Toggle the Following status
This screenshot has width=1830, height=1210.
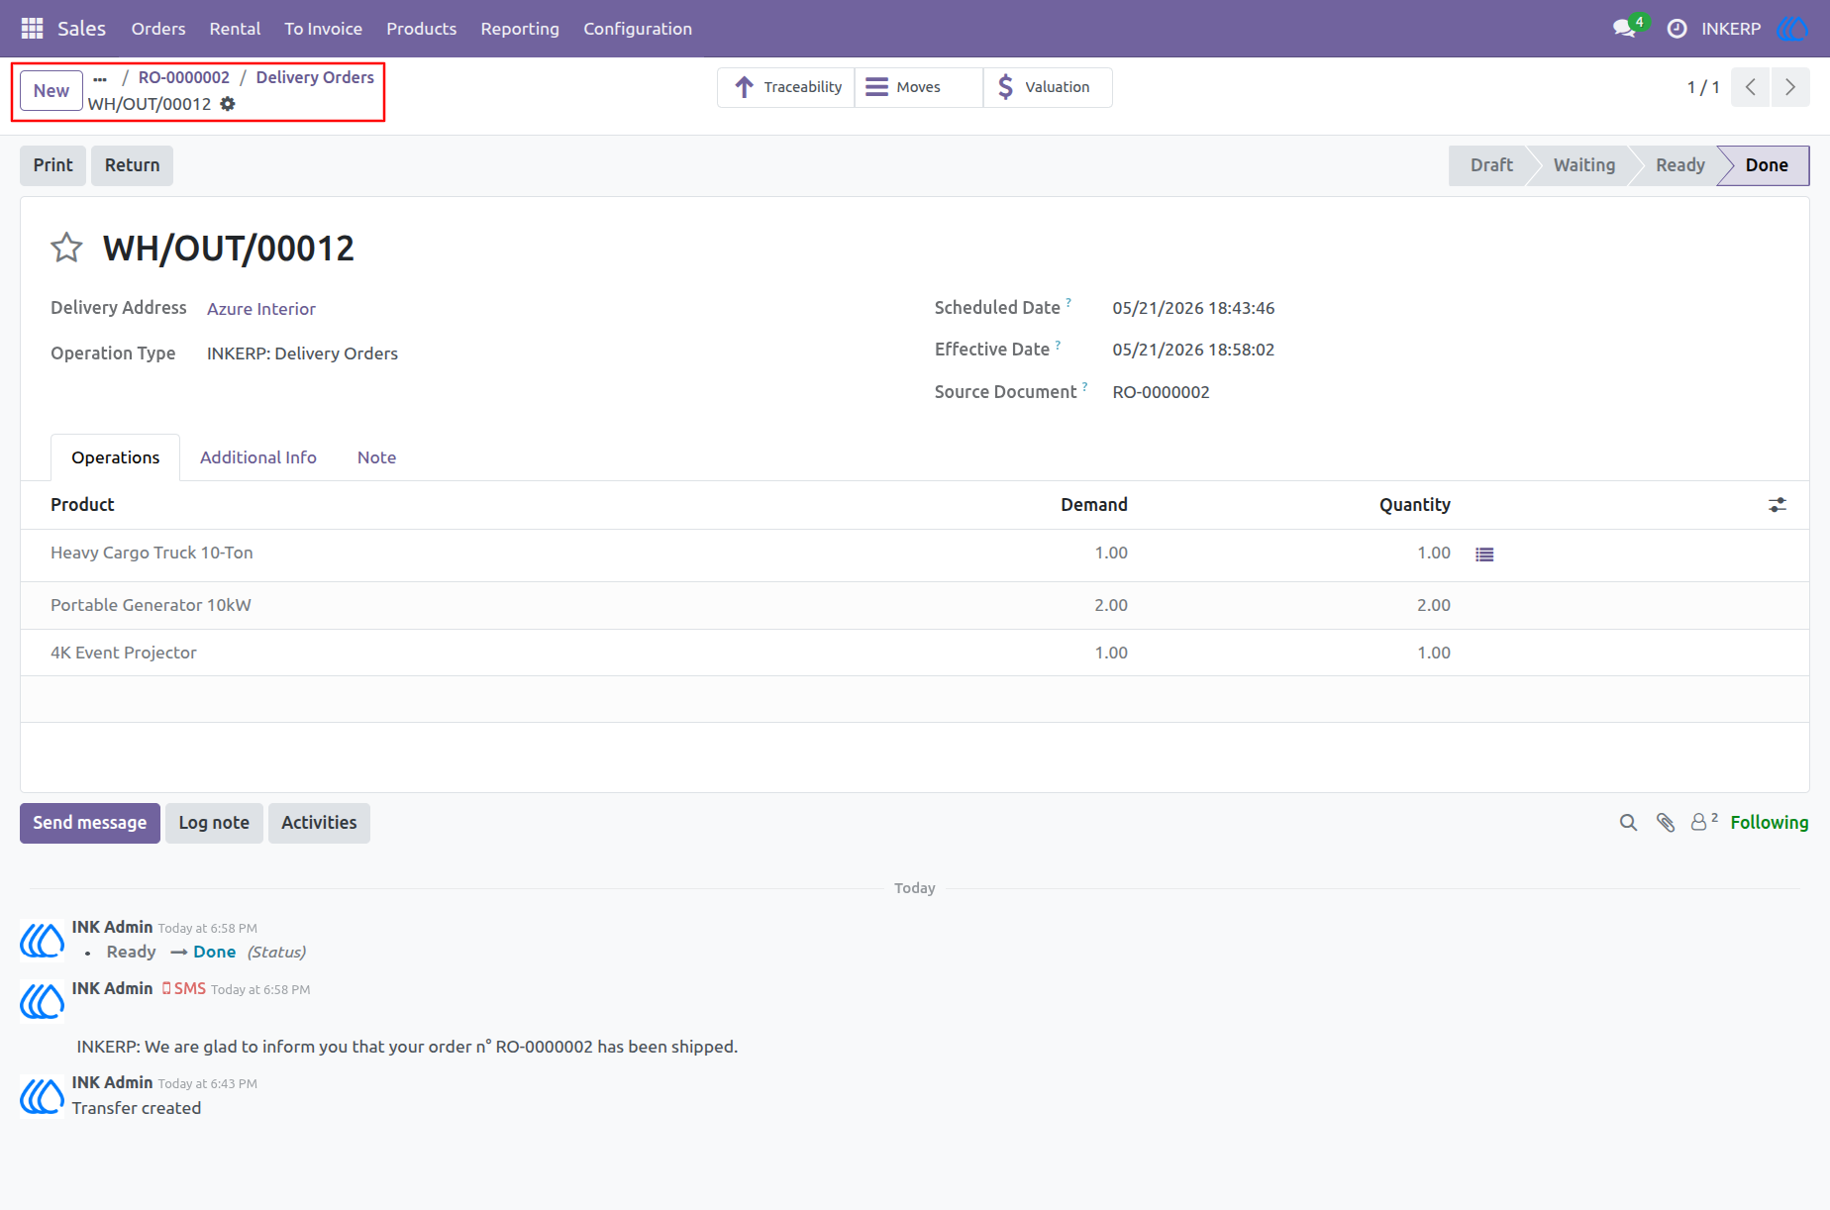click(x=1770, y=823)
